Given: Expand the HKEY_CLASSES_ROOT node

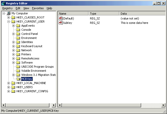Looking at the screenshot, I should pyautogui.click(x=9, y=17).
